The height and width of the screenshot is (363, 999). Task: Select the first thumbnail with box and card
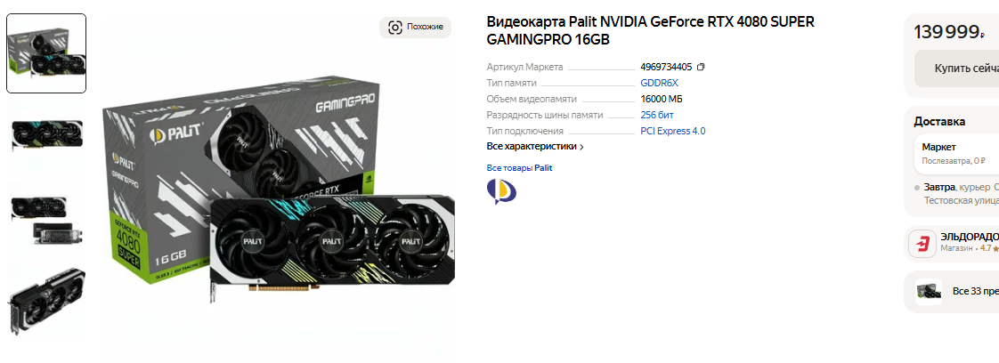(x=46, y=53)
